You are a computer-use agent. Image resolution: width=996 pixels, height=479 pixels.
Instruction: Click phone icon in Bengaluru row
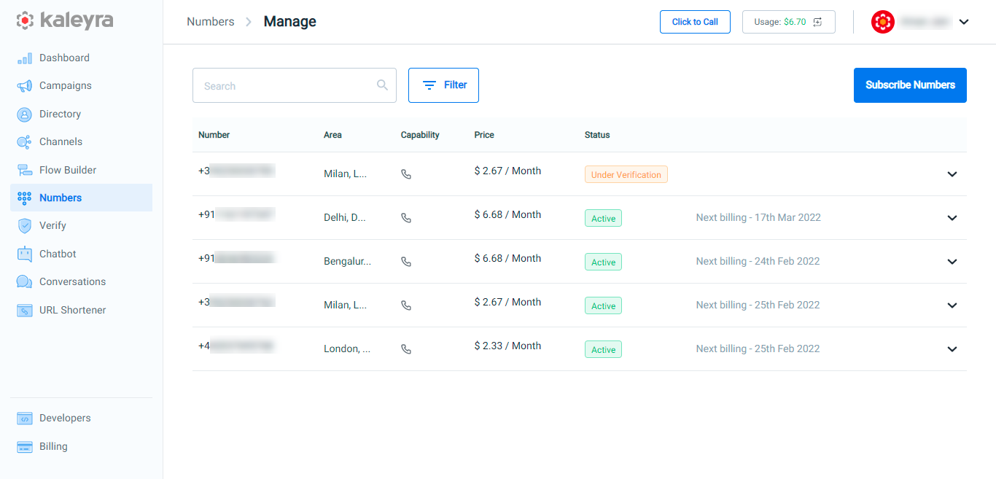click(406, 262)
